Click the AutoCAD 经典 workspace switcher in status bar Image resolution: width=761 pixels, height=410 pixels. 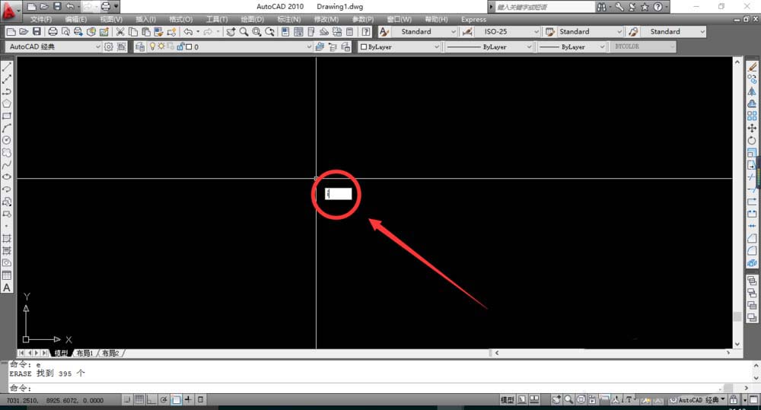[698, 400]
